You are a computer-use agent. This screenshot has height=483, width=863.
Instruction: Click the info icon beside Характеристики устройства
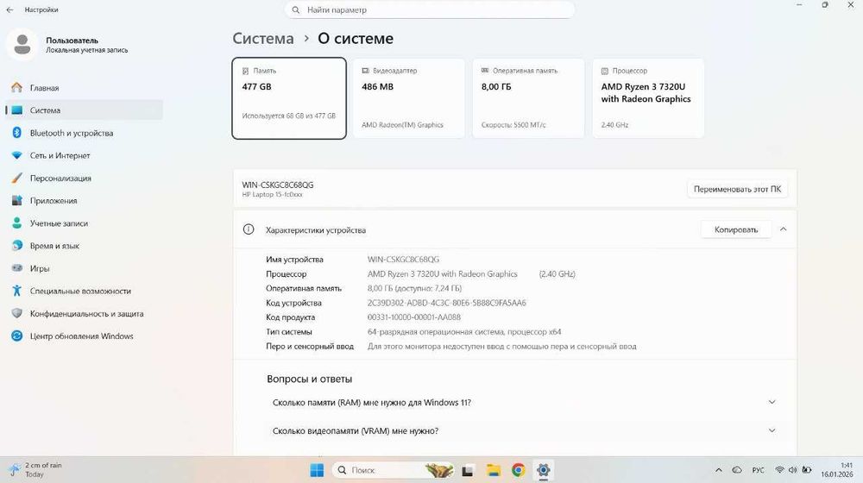click(x=249, y=229)
